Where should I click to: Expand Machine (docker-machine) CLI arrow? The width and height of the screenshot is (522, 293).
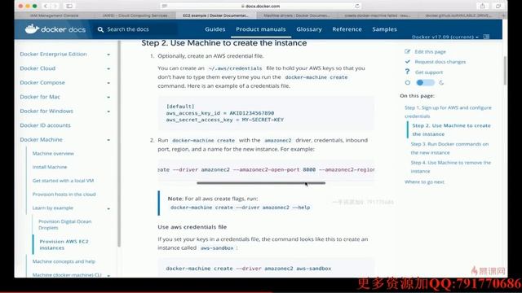(108, 275)
